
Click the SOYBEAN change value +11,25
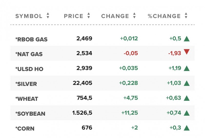pos(129,113)
